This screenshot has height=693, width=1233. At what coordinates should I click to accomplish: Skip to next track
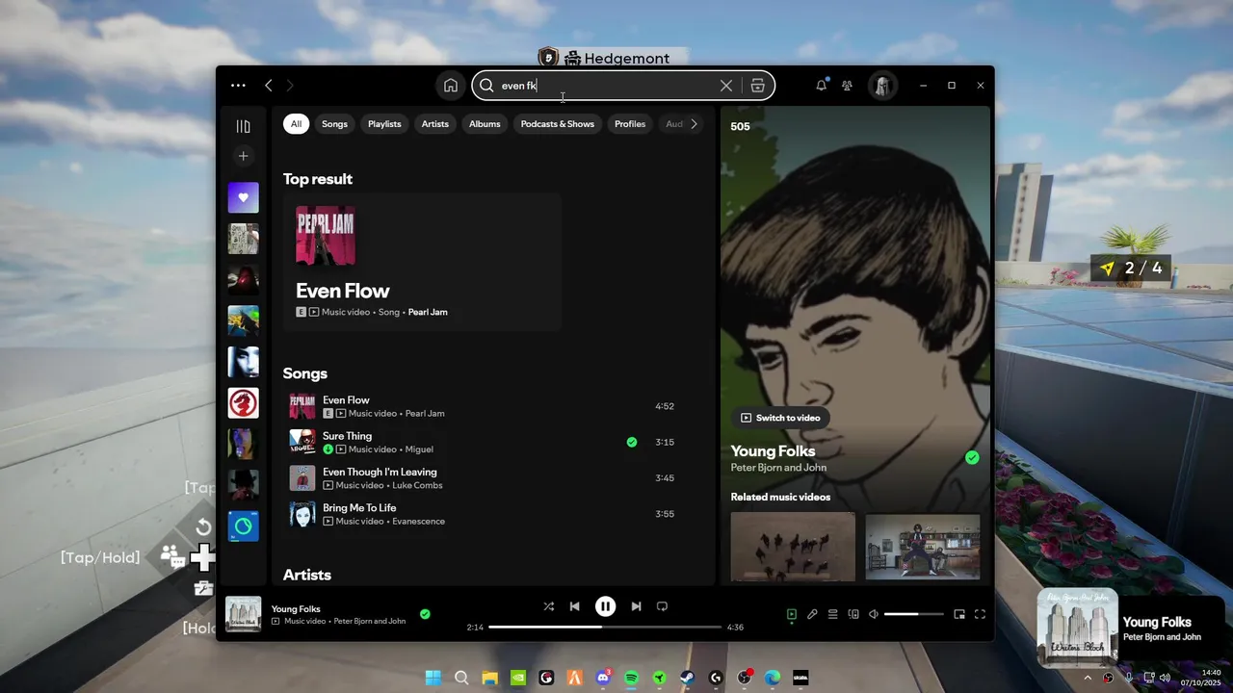[x=636, y=606]
